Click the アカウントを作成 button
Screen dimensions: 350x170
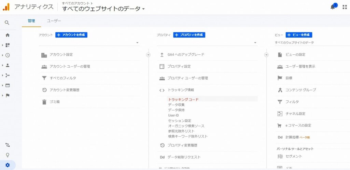pos(71,35)
